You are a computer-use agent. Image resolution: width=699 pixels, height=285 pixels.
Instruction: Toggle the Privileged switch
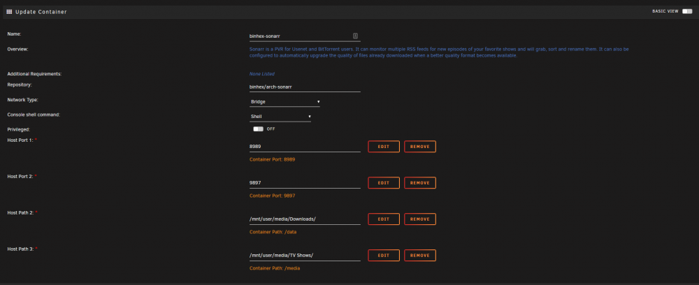(x=258, y=129)
